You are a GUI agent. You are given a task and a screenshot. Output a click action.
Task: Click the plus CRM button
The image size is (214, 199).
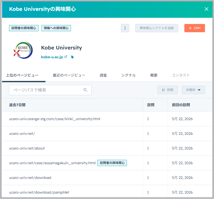pyautogui.click(x=194, y=28)
